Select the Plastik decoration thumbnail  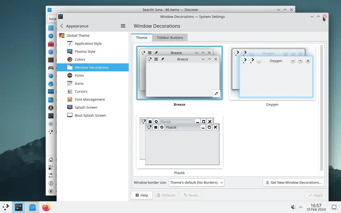click(x=180, y=141)
